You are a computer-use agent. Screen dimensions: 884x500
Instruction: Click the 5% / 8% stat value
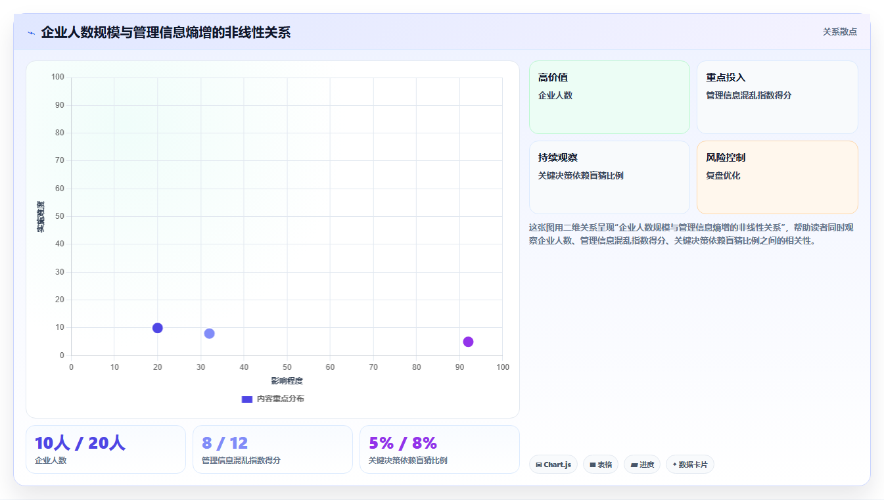(403, 443)
